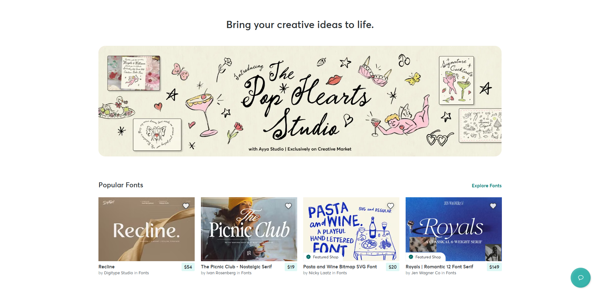Heart the Royals Romantic Serif font

[x=493, y=206]
